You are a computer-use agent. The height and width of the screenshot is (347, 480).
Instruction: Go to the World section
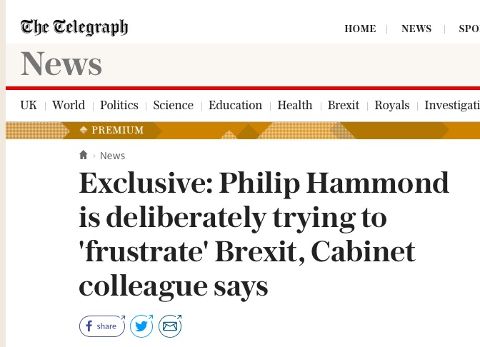point(69,105)
